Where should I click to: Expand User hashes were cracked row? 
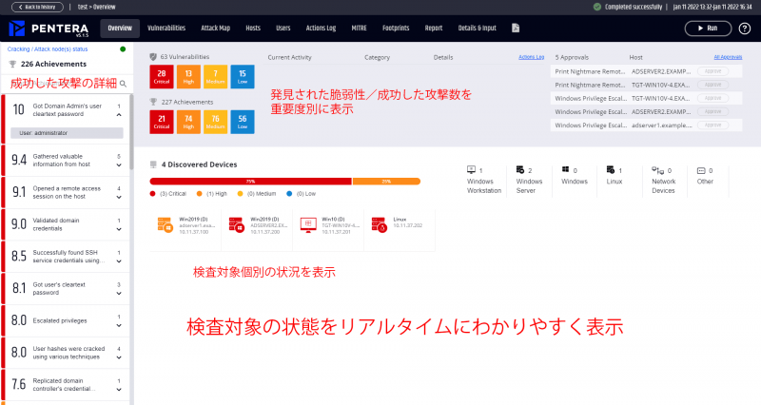[x=119, y=357]
